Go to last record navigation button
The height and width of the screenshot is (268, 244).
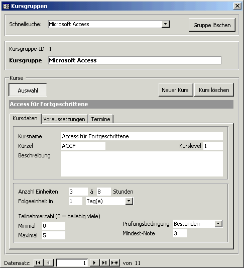click(x=104, y=262)
